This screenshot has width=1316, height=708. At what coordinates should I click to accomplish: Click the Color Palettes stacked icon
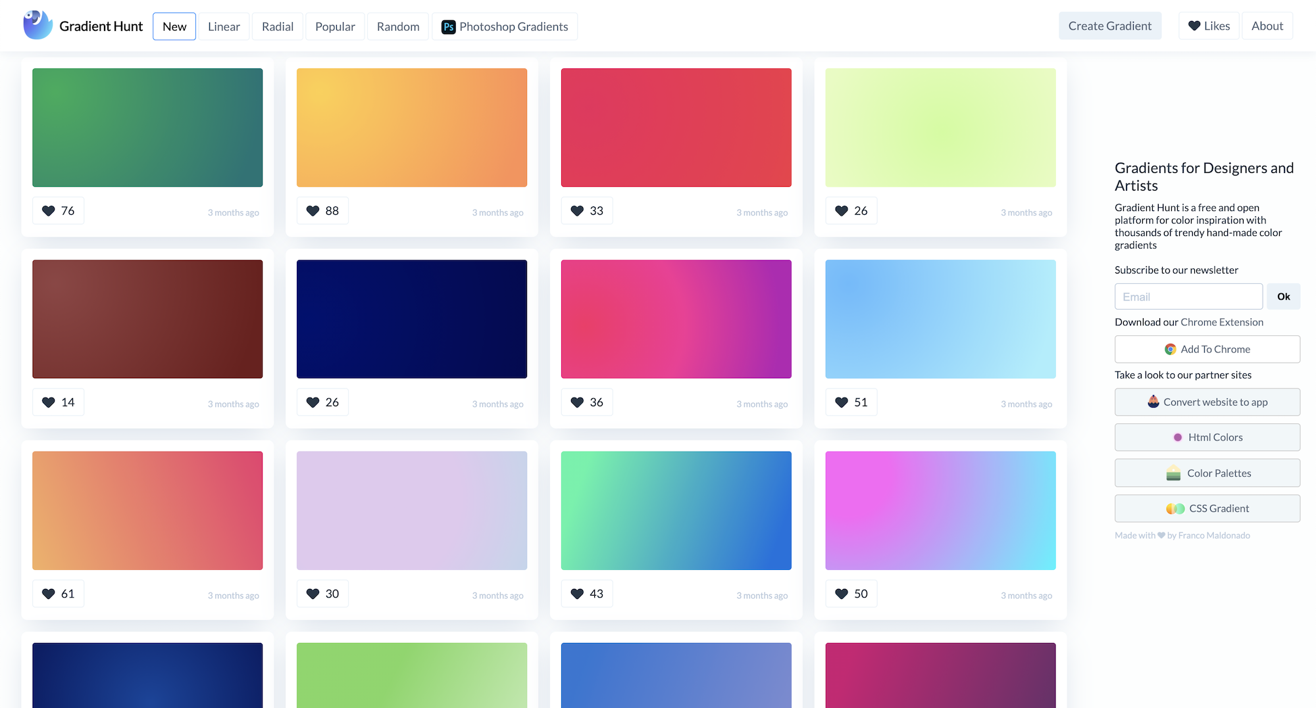coord(1173,473)
